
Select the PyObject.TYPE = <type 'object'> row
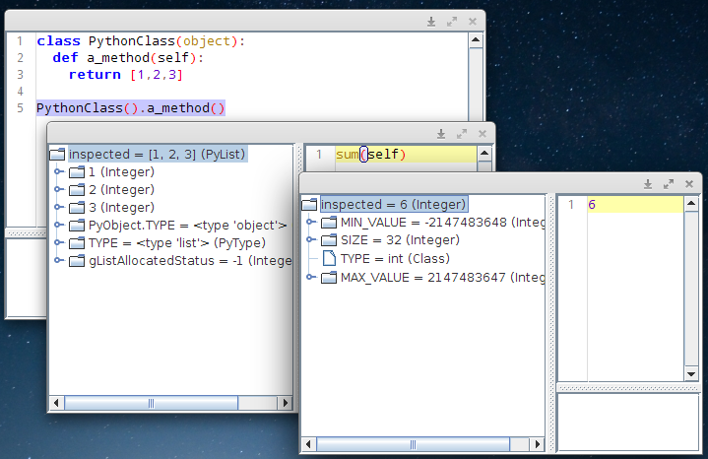point(187,225)
